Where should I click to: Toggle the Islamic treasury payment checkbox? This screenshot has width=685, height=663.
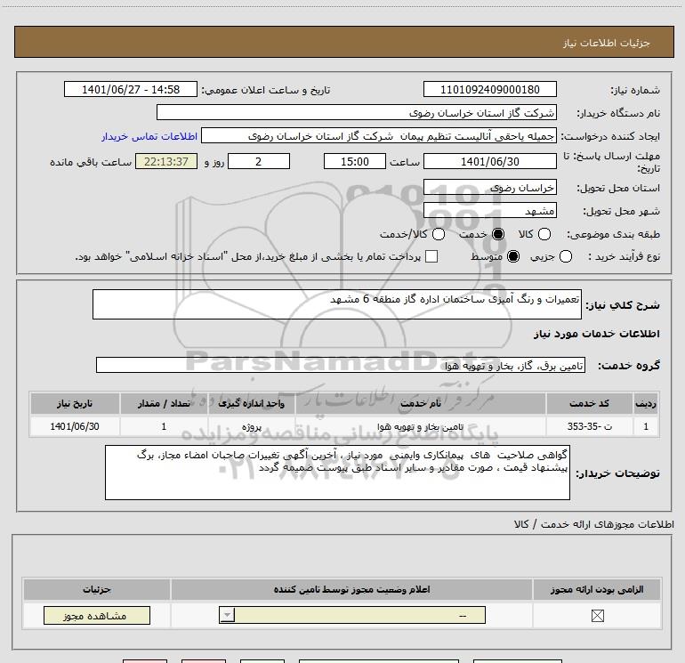tap(431, 256)
